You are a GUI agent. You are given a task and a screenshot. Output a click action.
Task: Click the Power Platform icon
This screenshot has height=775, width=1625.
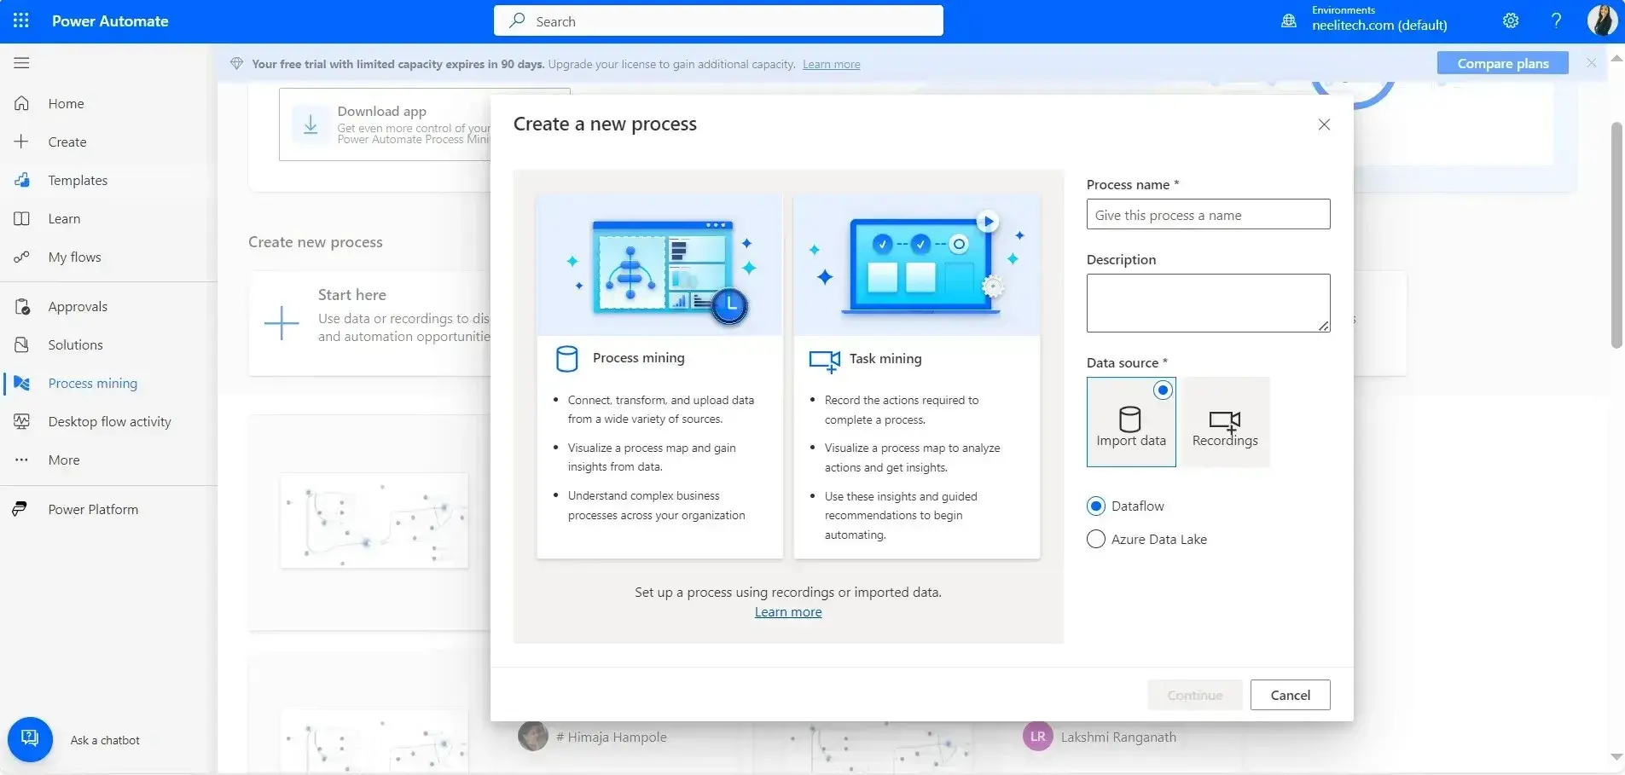point(20,509)
